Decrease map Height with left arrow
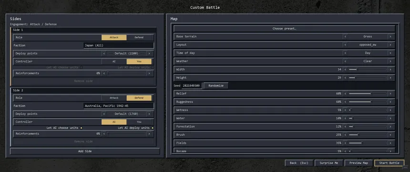This screenshot has width=410, height=172. coord(345,77)
